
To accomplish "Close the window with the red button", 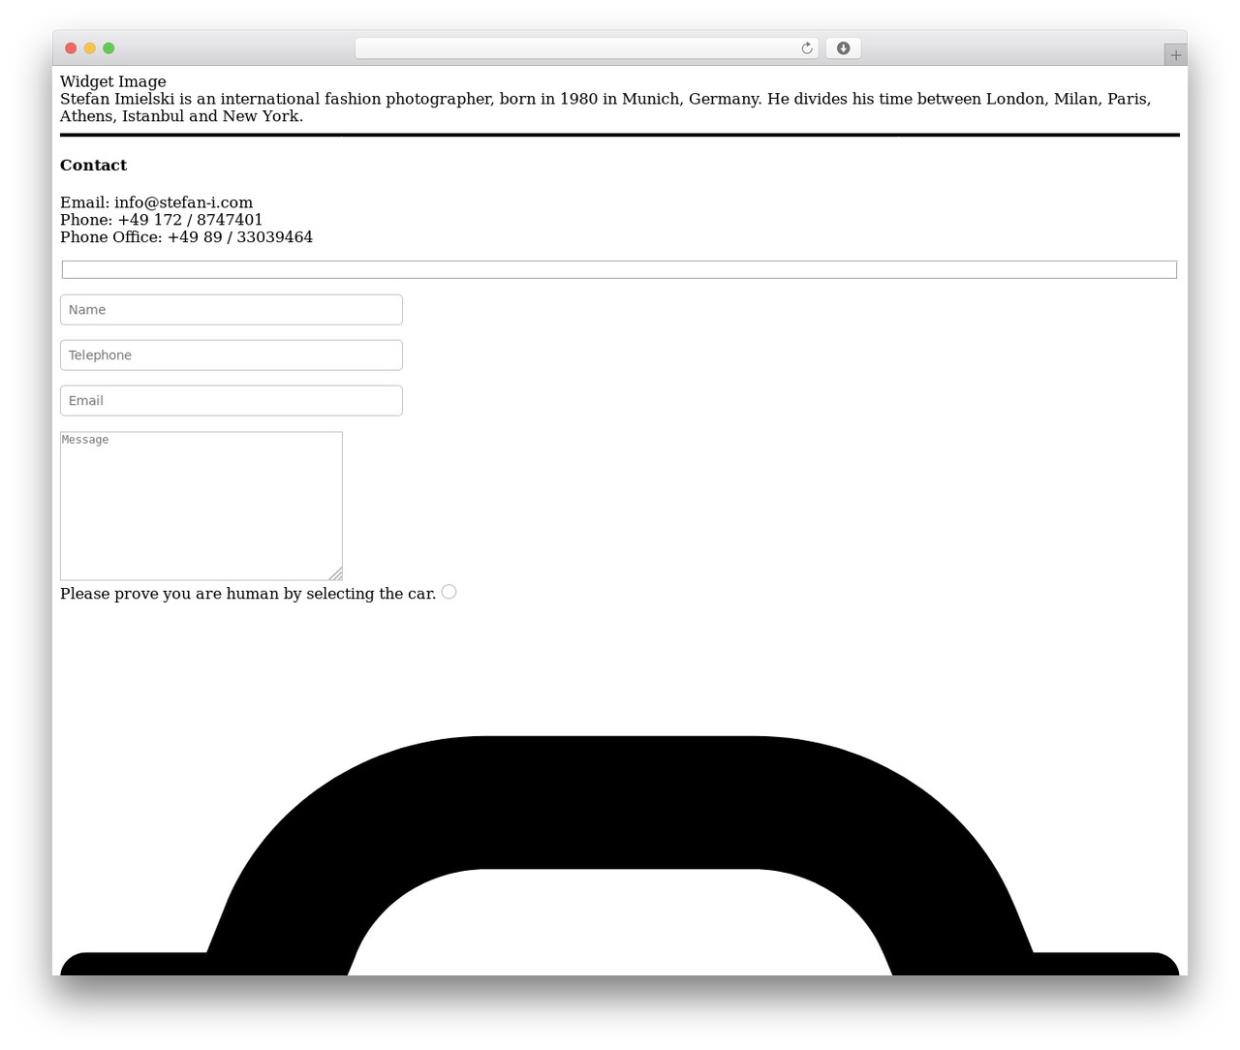I will tap(71, 48).
